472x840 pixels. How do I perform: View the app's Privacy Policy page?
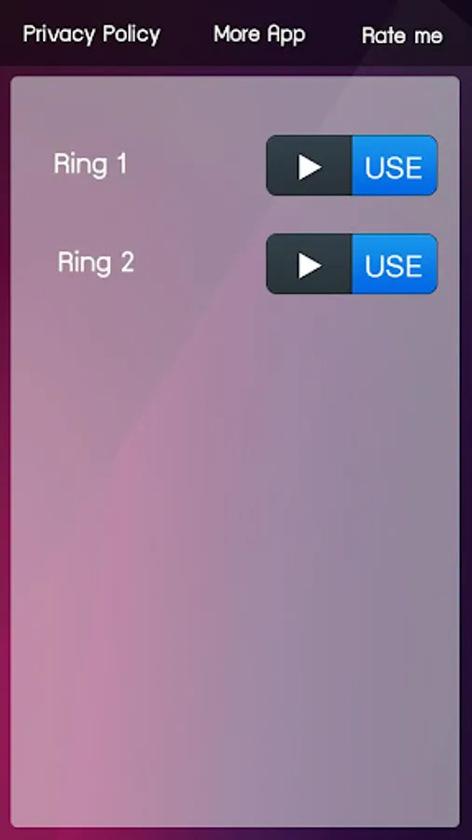91,35
